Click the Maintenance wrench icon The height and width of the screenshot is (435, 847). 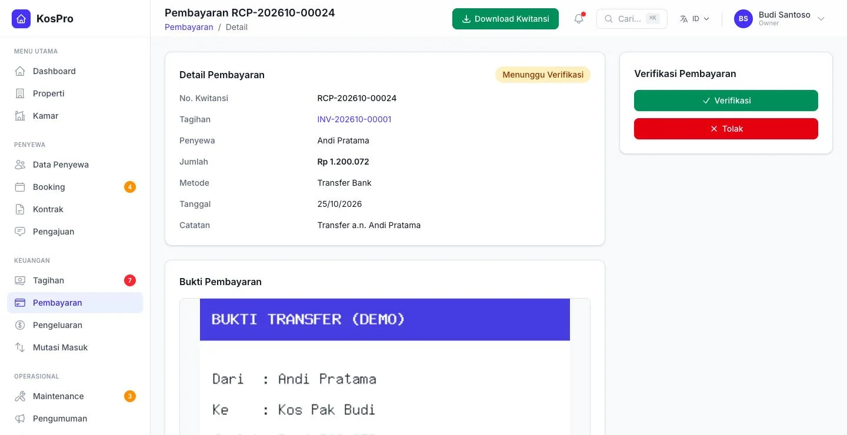coord(20,396)
